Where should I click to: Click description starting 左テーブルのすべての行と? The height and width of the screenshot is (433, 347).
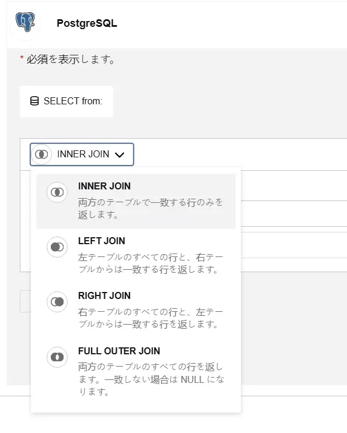click(x=150, y=263)
